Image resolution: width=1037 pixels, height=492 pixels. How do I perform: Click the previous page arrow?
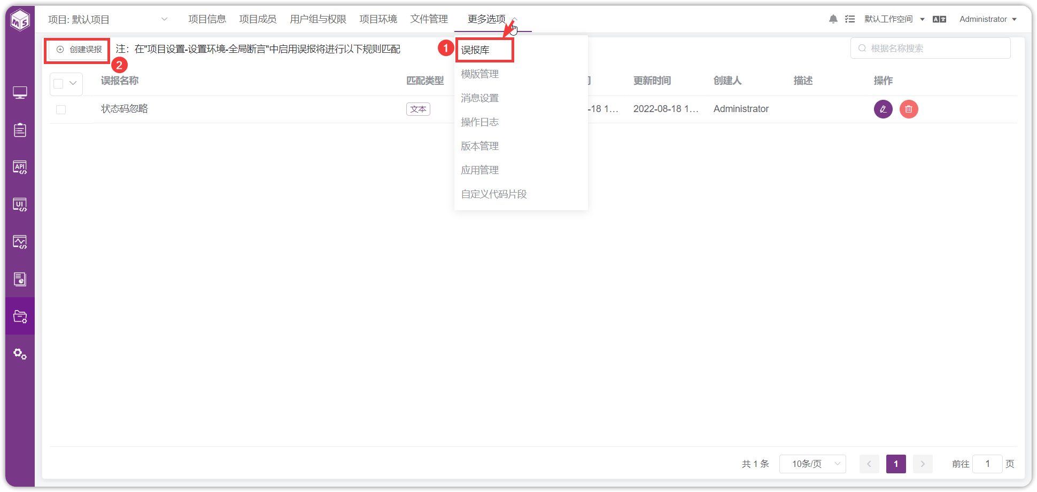coord(869,464)
